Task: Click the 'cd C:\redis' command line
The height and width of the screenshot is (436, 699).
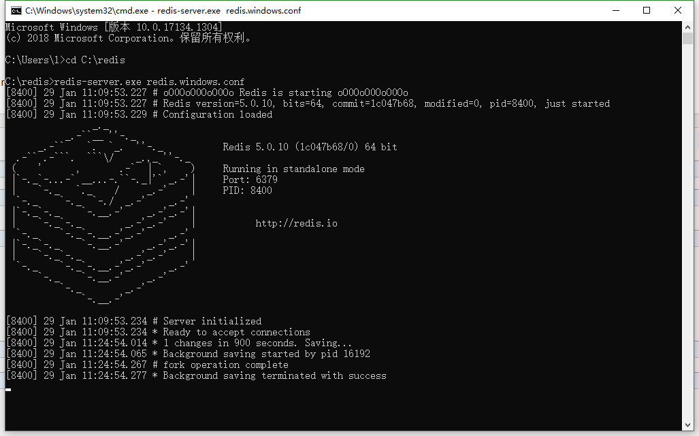Action: pyautogui.click(x=65, y=60)
